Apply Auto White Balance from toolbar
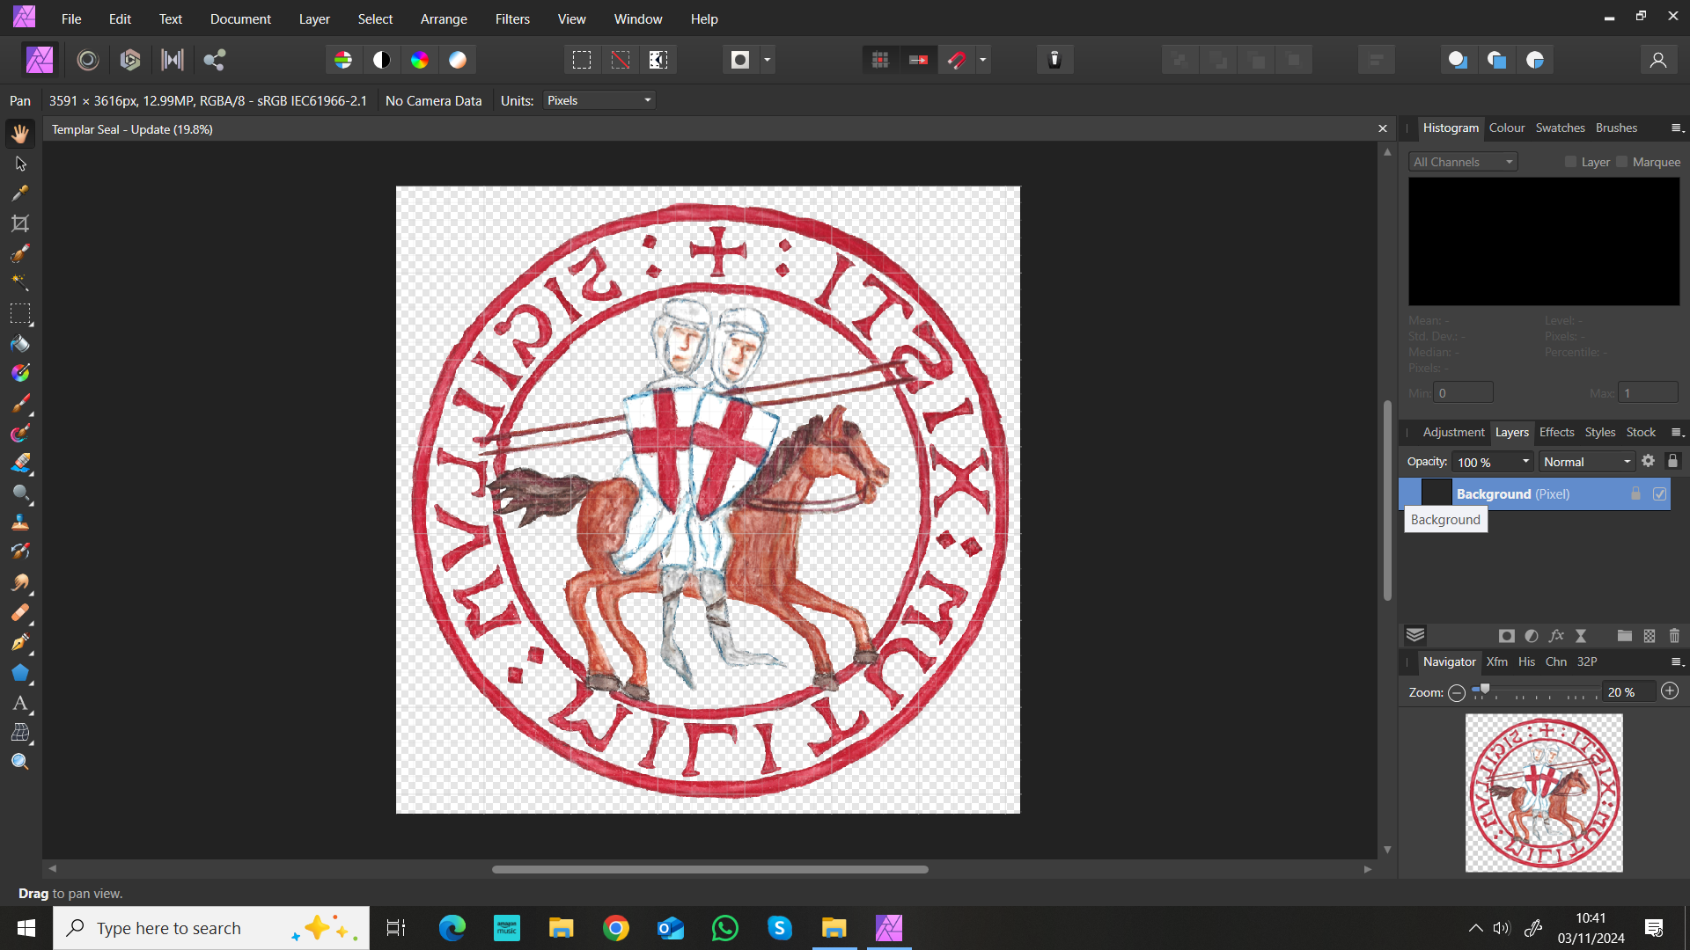 (x=458, y=60)
